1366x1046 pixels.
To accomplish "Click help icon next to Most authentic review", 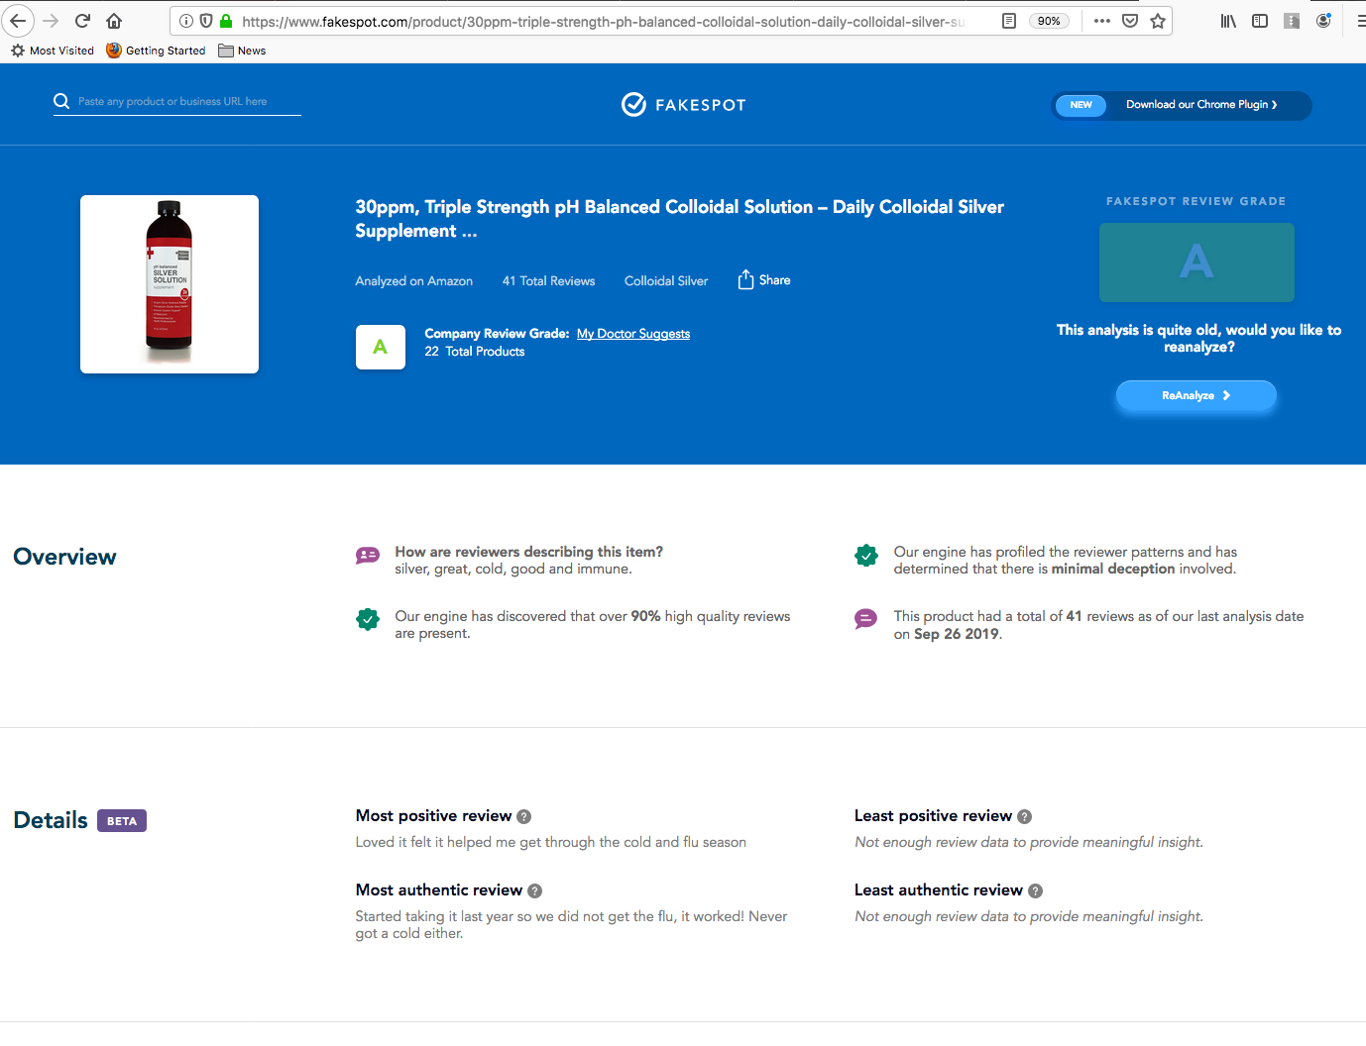I will [x=535, y=891].
